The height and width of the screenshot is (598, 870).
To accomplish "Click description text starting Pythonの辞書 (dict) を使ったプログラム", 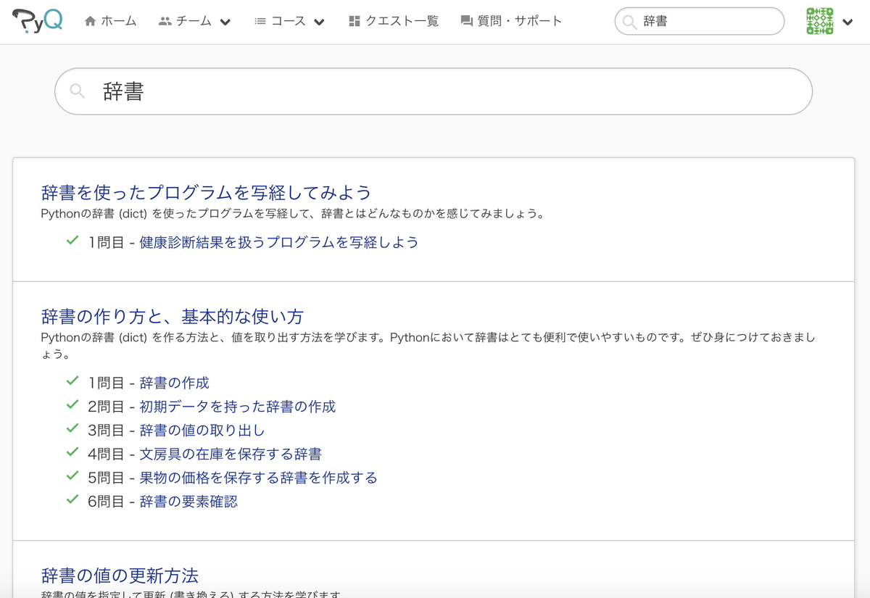I will (293, 214).
